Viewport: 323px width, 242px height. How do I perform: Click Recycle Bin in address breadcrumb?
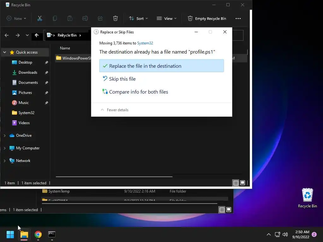point(67,35)
